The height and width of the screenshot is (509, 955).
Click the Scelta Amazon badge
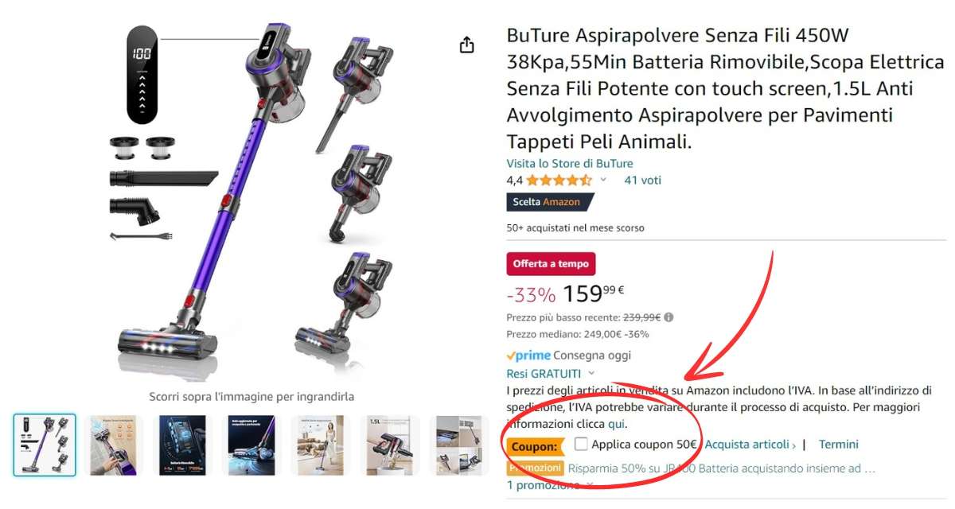pyautogui.click(x=551, y=202)
